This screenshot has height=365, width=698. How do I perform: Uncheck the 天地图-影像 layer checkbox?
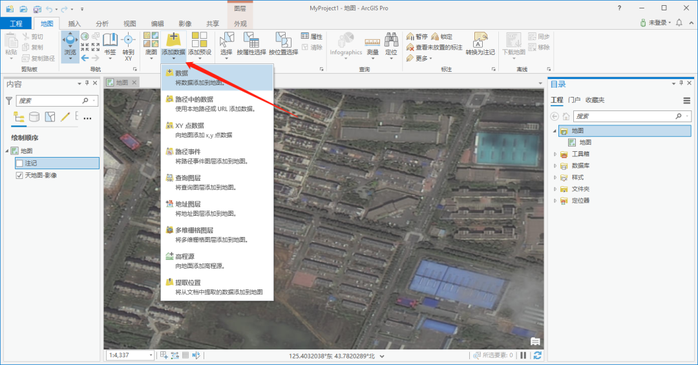[19, 175]
